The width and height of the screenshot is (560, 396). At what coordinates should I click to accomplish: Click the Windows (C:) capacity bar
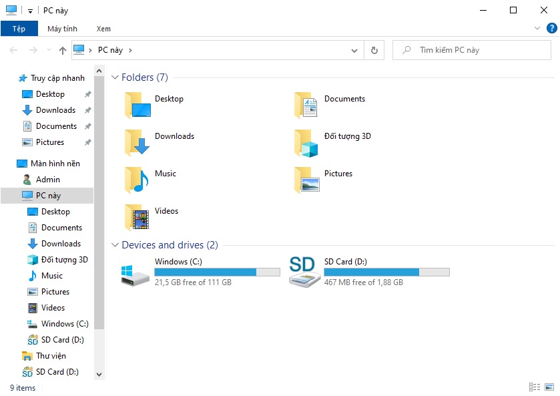point(216,271)
